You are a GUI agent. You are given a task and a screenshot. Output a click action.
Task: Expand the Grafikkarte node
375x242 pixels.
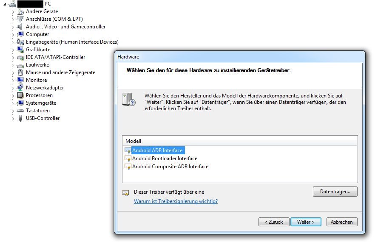coord(13,50)
